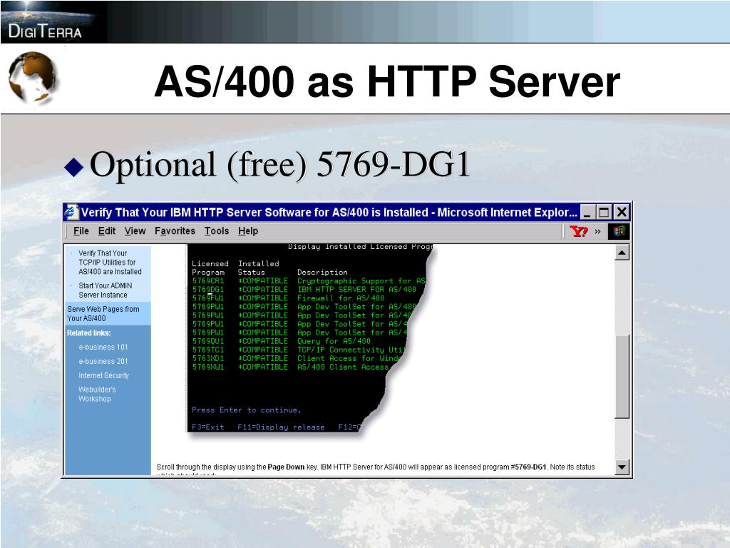Click the Windows logo throbber icon
Viewport: 730px width, 548px height.
[619, 231]
